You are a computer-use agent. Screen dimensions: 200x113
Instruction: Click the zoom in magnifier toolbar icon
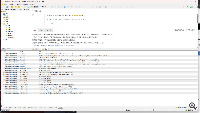(58, 7)
